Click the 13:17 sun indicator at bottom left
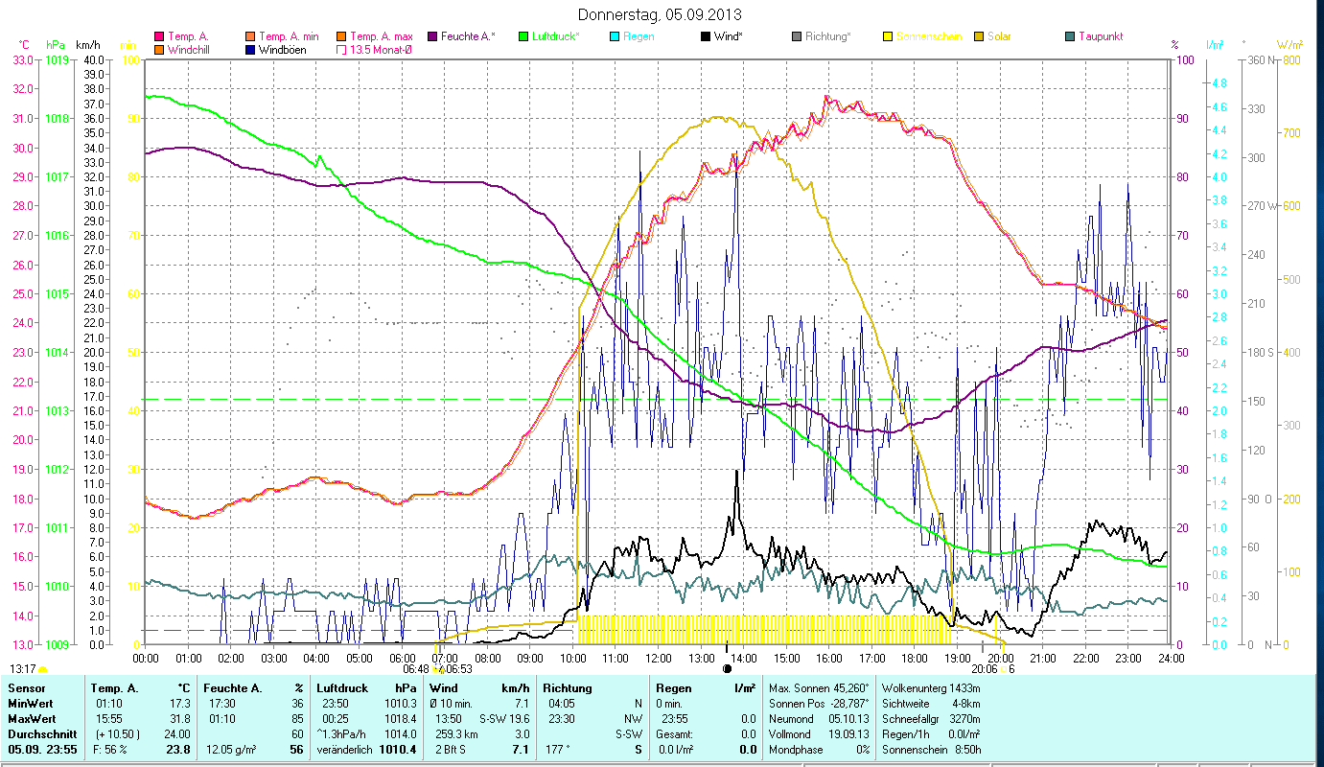The width and height of the screenshot is (1324, 767). click(x=23, y=668)
